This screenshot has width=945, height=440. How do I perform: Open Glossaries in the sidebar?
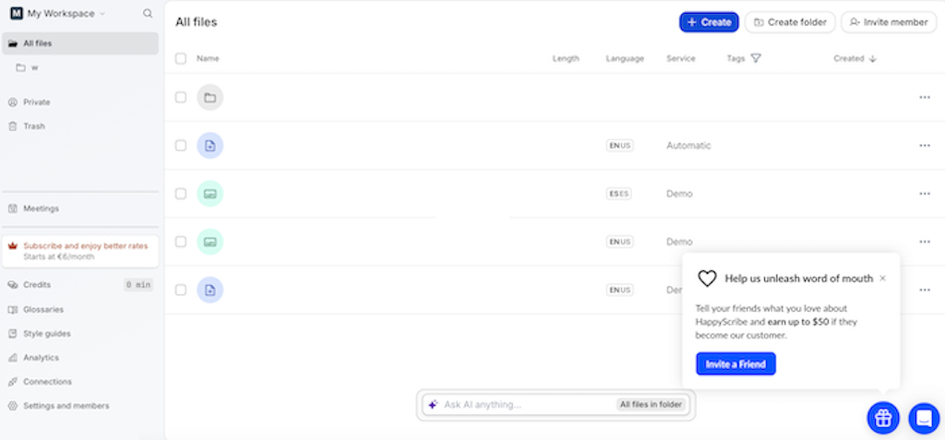click(42, 309)
